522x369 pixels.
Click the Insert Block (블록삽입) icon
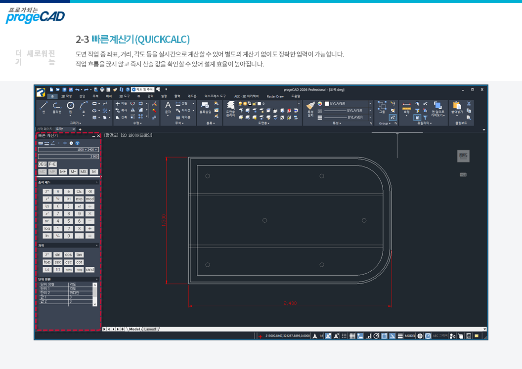pos(205,108)
